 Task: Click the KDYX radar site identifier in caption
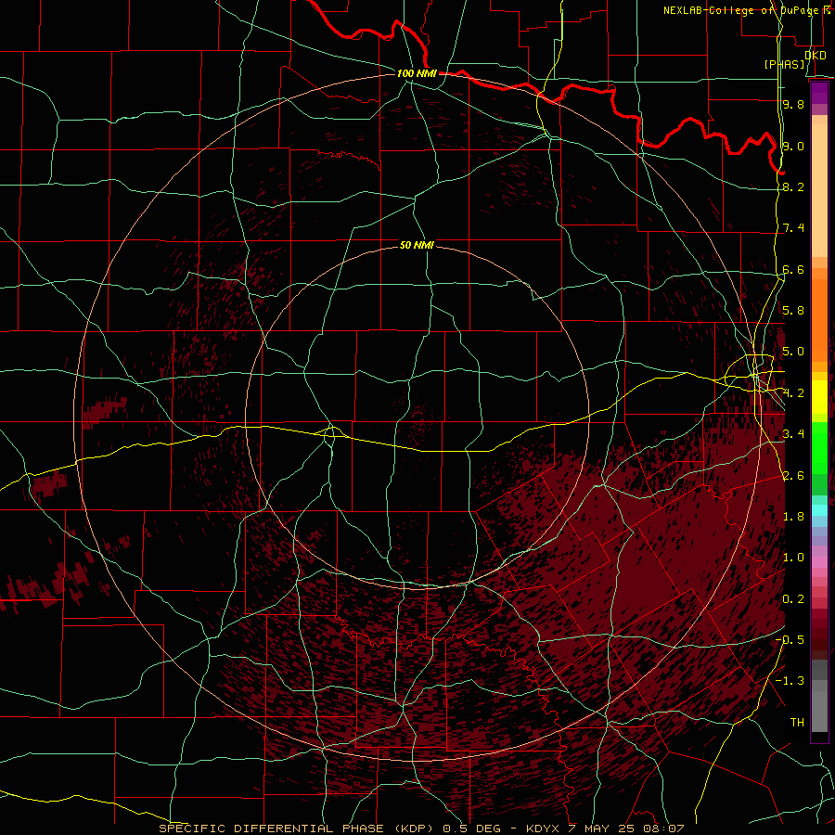point(543,829)
